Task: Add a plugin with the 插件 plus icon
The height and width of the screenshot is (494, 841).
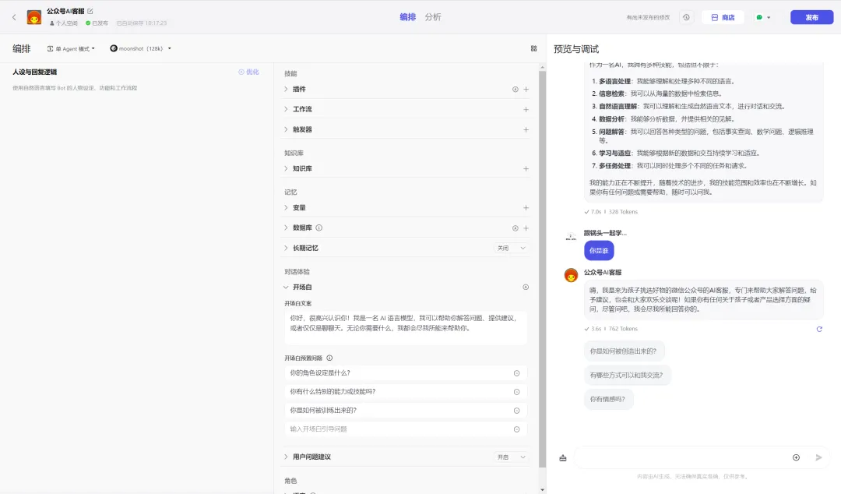Action: coord(526,90)
